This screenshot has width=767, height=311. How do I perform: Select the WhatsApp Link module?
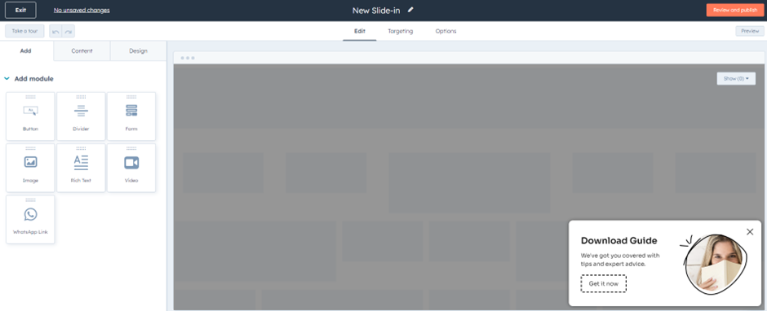pos(30,219)
